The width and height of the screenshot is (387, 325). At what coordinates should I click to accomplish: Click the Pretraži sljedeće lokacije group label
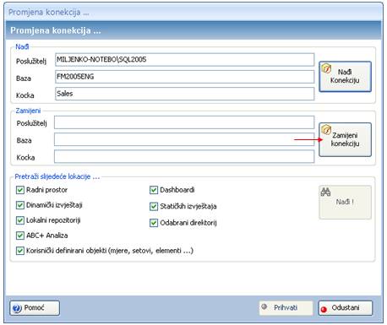tap(57, 176)
